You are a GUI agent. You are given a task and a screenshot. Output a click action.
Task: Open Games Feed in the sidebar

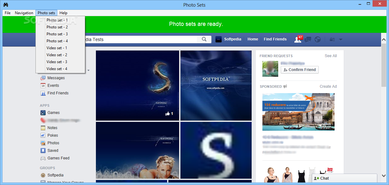58,158
